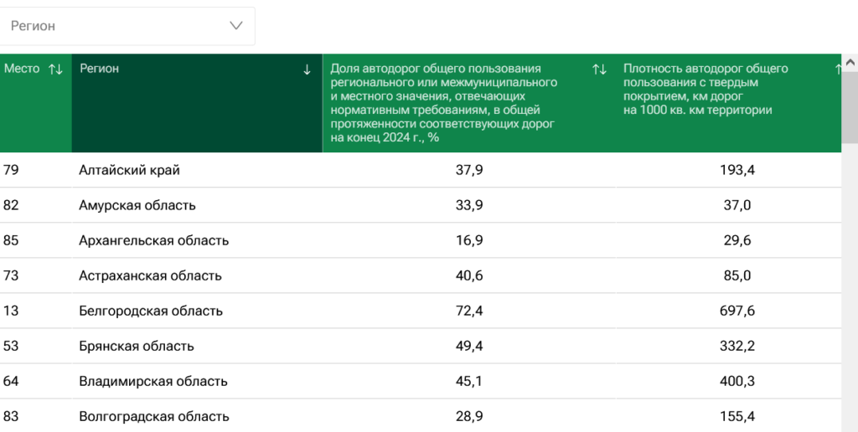This screenshot has width=858, height=432.
Task: Click value 28,9 in Волгоградская область row
Action: [x=469, y=417]
